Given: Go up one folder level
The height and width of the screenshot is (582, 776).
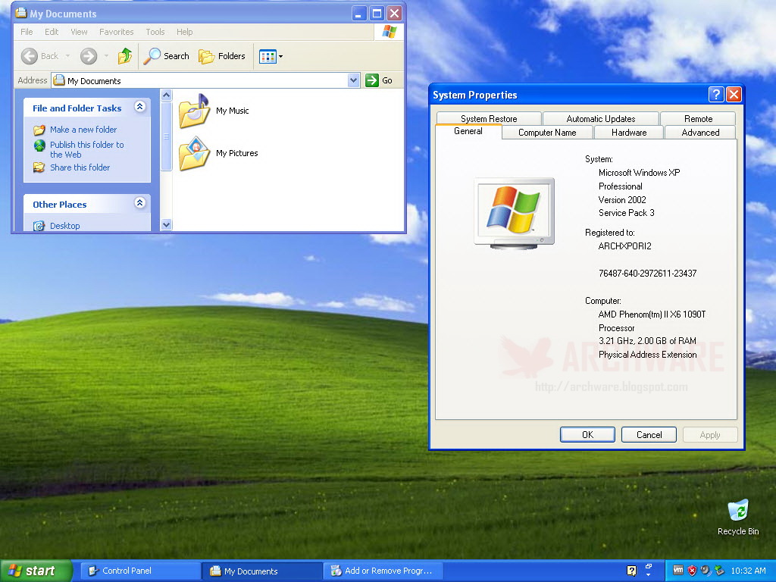Looking at the screenshot, I should (125, 56).
